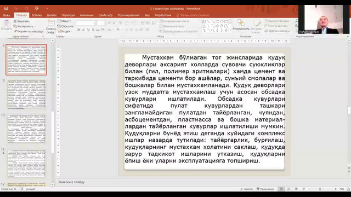Click Выровнять текст option
This screenshot has width=351, height=197.
click(172, 26)
